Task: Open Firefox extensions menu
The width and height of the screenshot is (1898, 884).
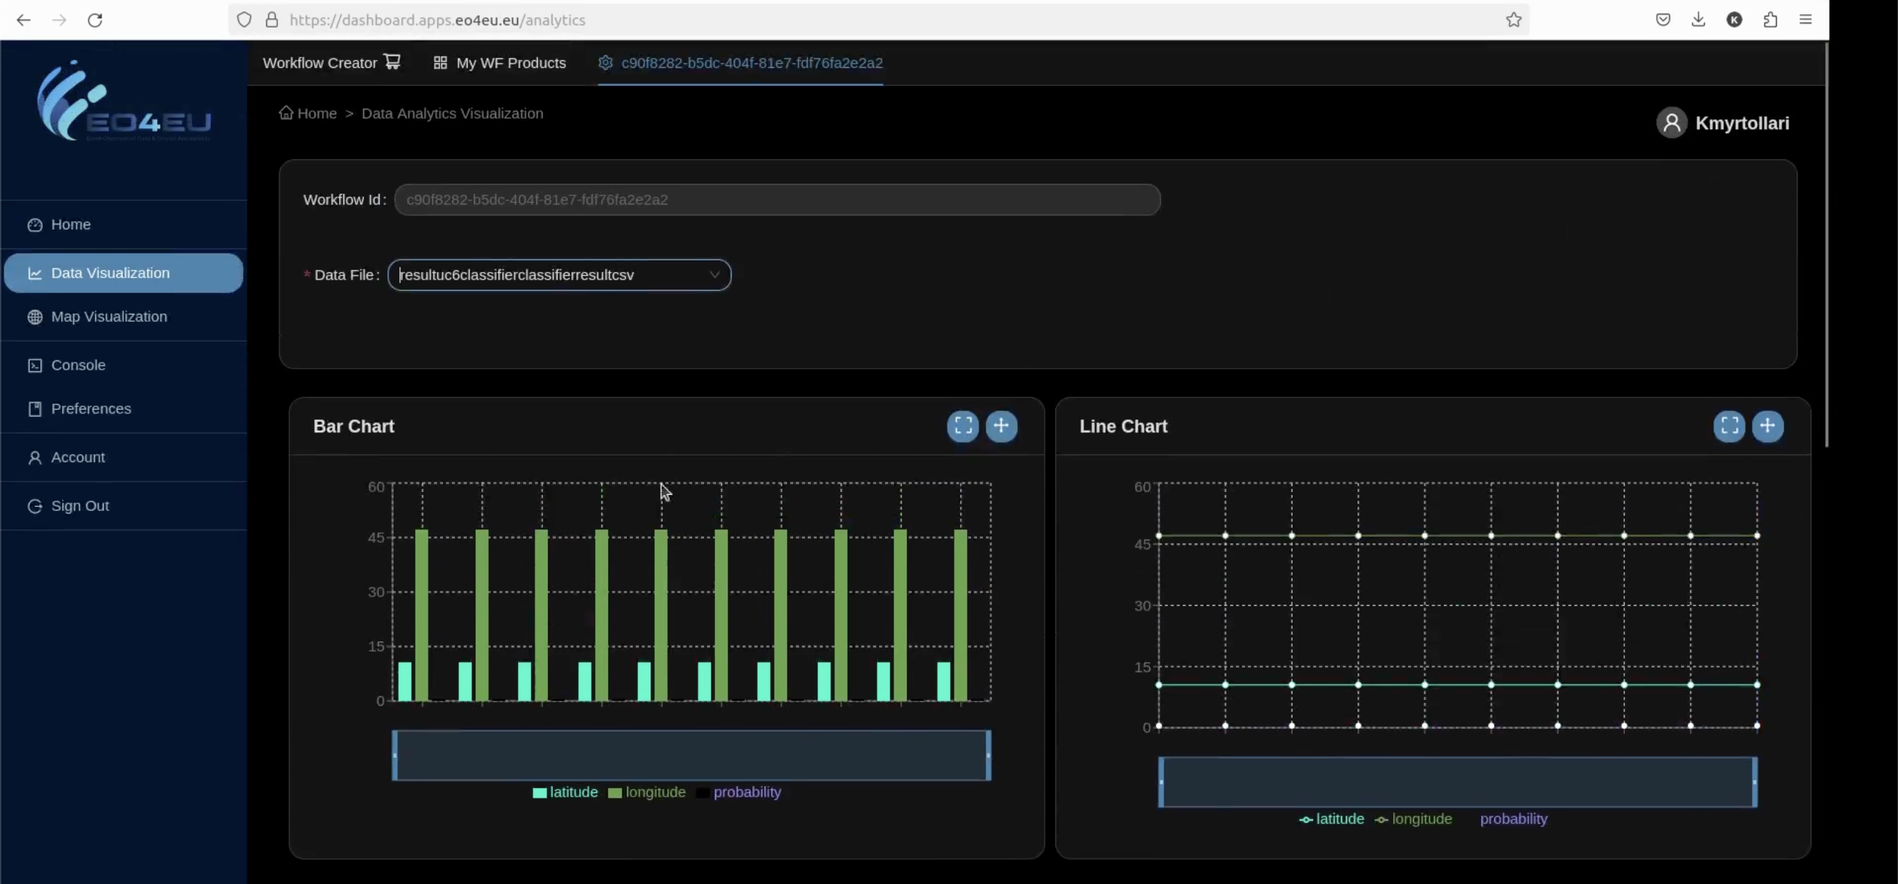Action: [x=1770, y=20]
